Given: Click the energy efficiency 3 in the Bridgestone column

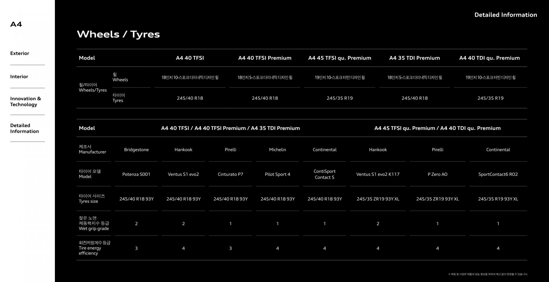Looking at the screenshot, I should (136, 248).
